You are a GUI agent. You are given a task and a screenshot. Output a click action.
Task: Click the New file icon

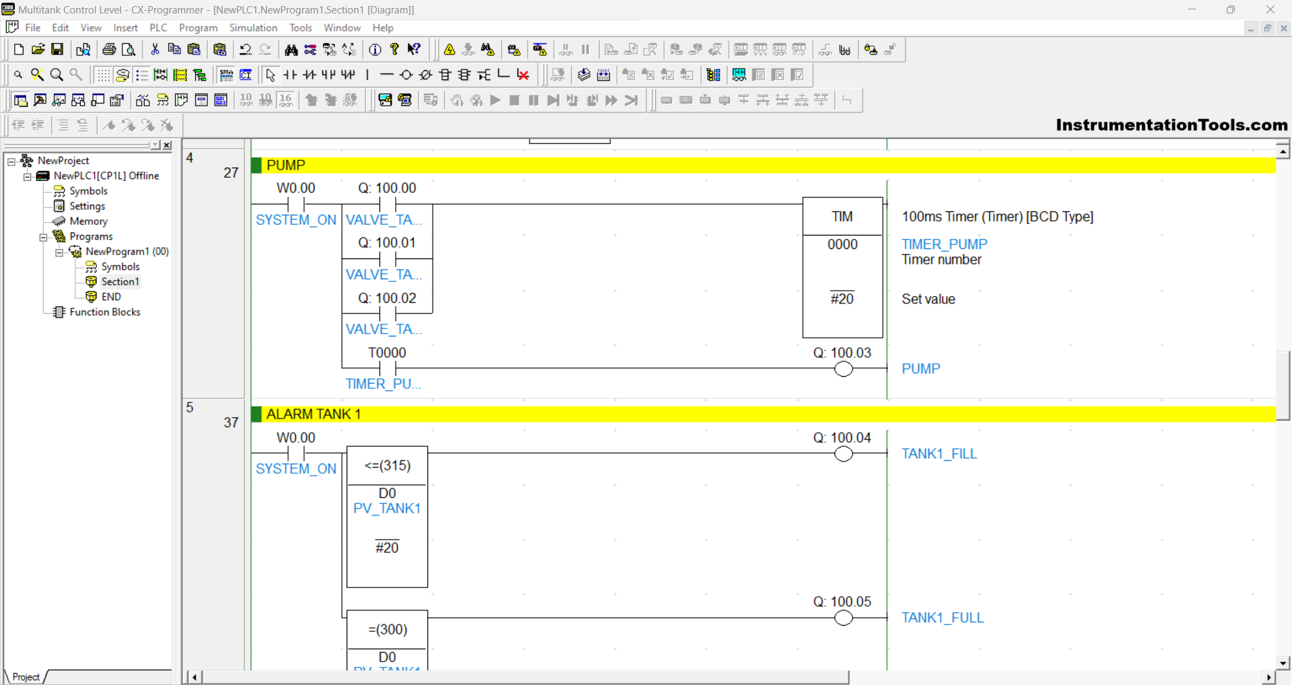pos(19,49)
